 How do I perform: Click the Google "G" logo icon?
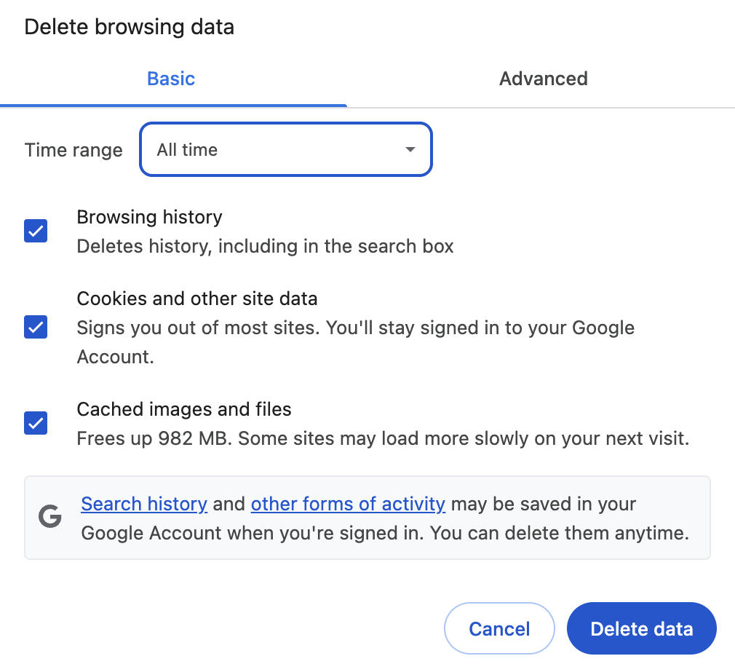tap(49, 518)
